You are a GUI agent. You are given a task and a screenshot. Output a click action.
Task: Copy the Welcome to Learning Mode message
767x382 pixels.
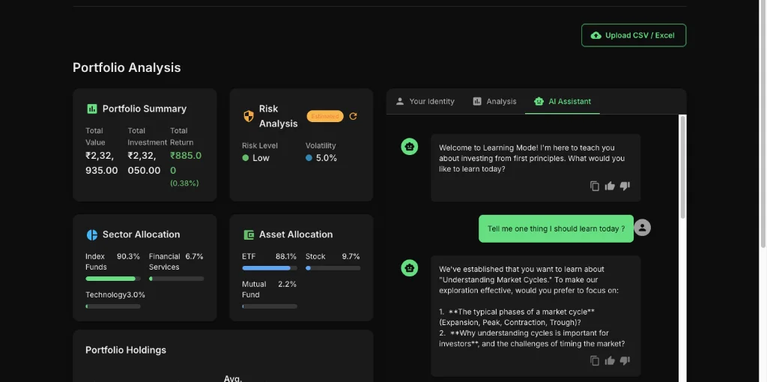594,186
